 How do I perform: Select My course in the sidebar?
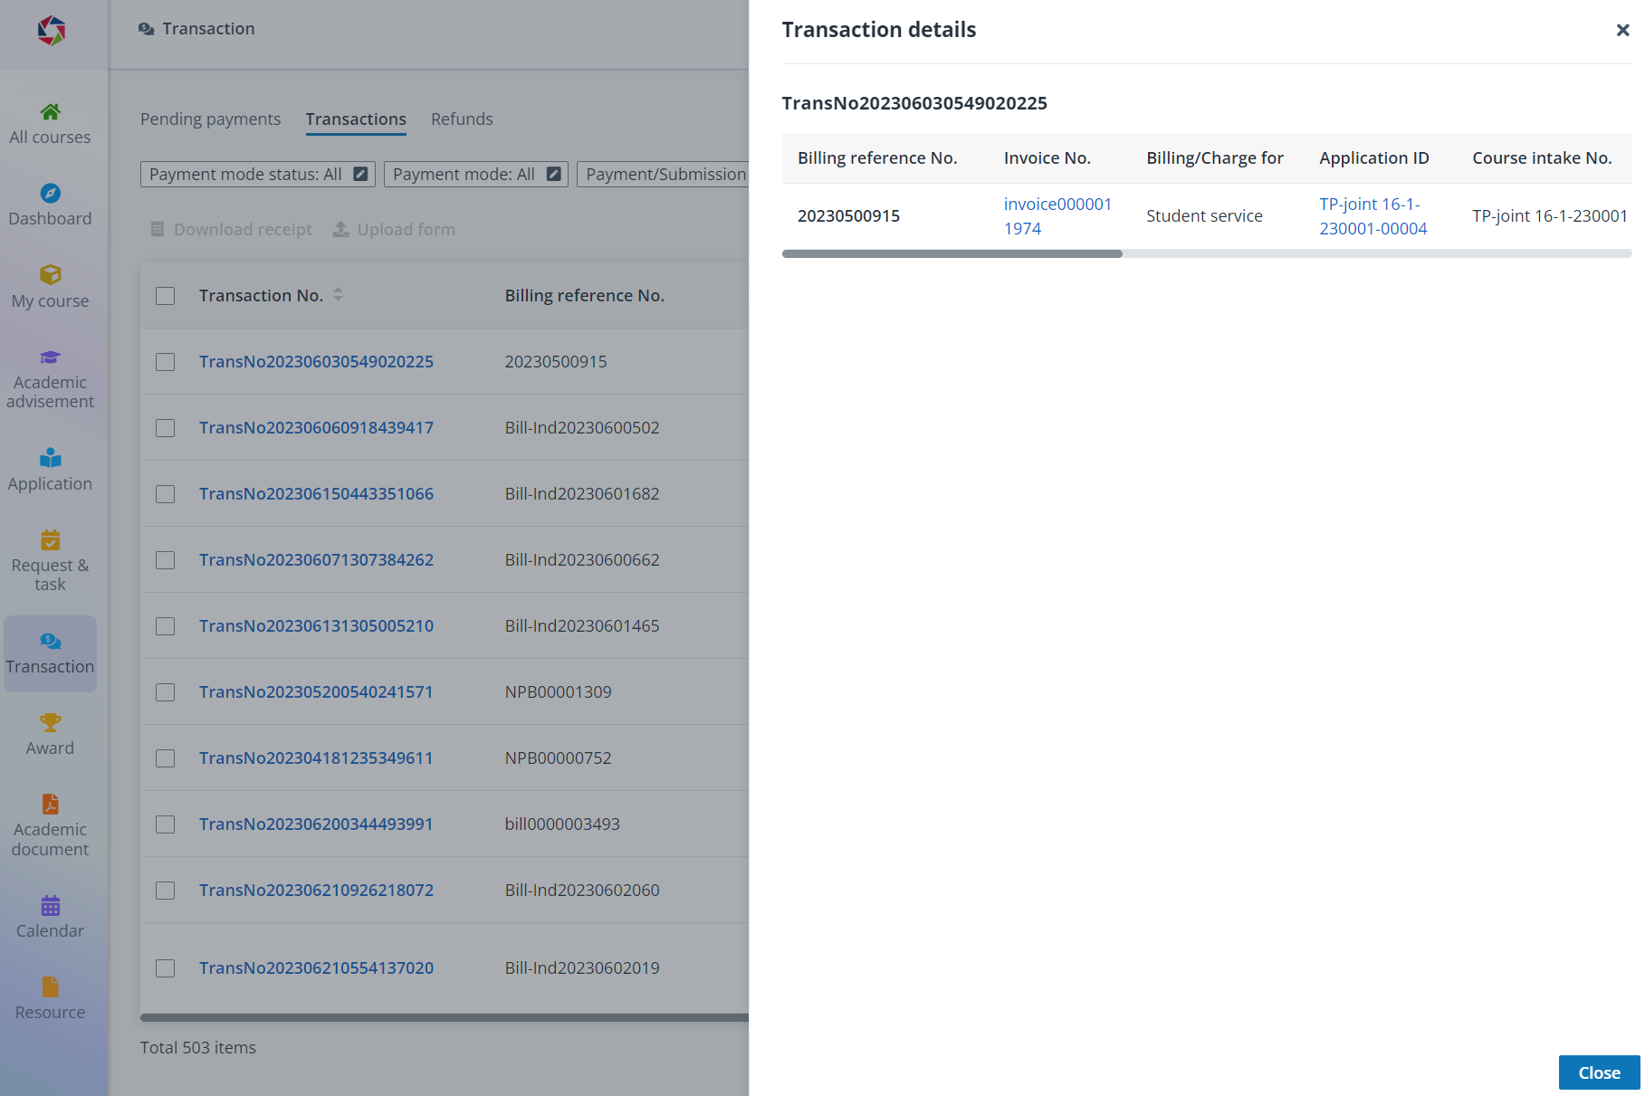(50, 286)
